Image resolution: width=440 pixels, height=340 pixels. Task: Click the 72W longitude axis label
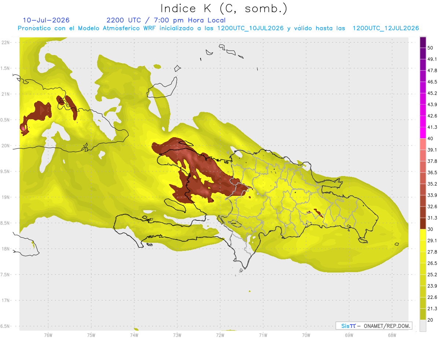220,335
